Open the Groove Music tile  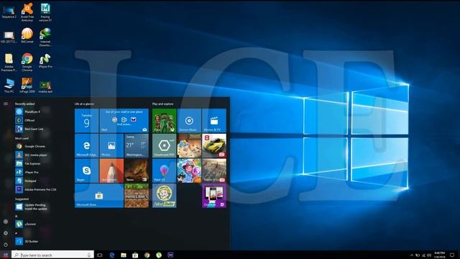coord(189,121)
